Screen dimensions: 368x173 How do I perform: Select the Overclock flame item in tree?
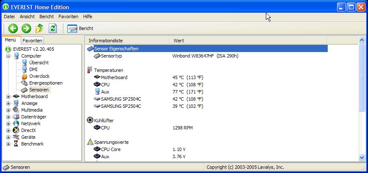click(39, 76)
